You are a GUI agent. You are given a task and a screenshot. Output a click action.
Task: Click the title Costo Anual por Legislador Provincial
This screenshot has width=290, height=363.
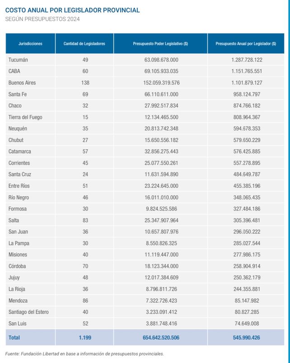point(72,10)
